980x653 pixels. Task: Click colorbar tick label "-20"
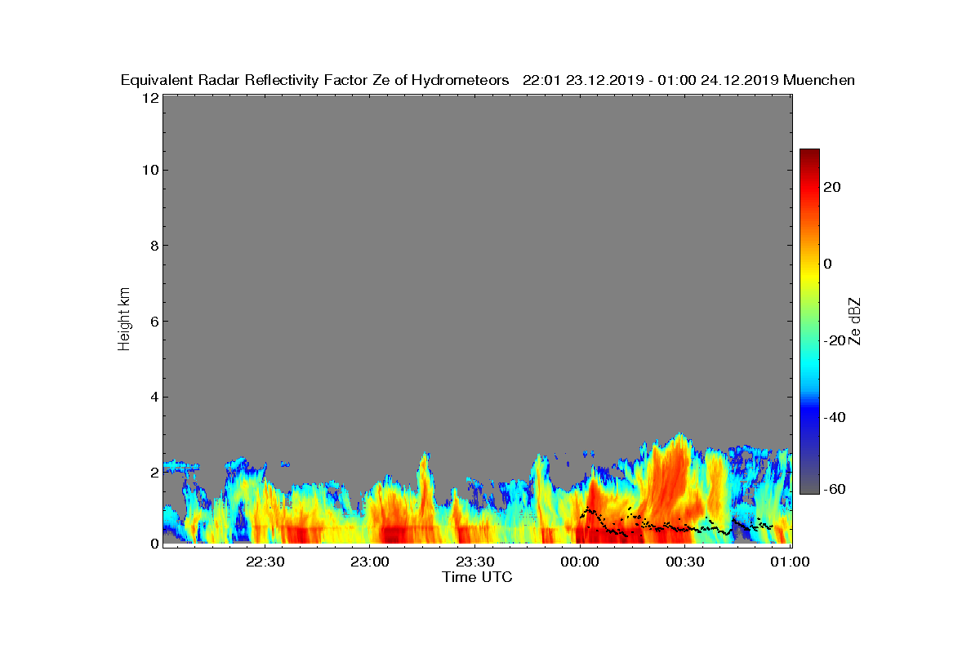point(832,340)
